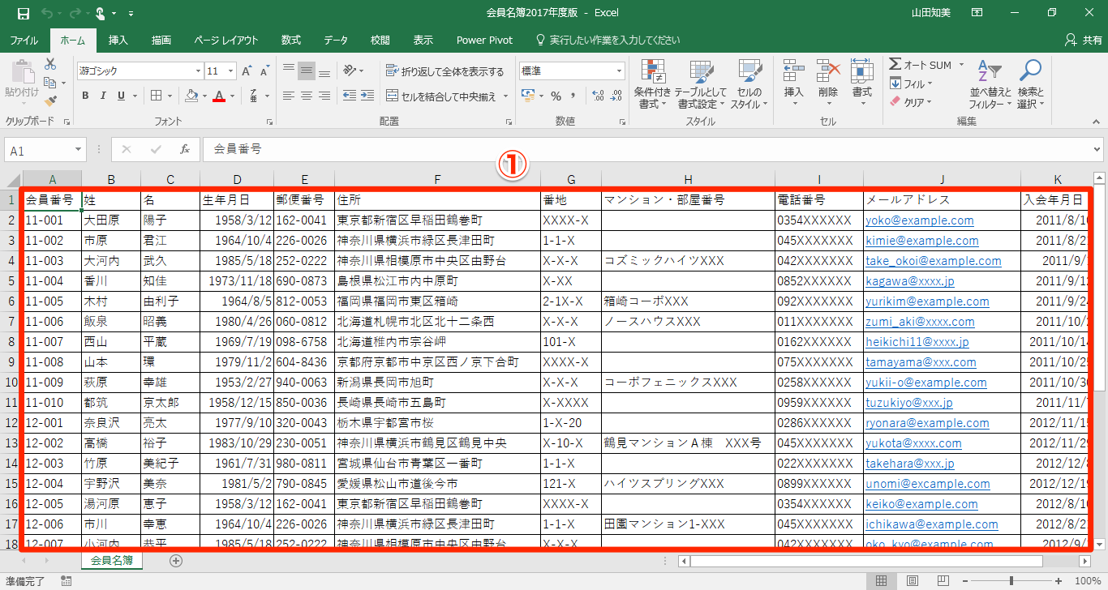Screen dimensions: 1108x590
Task: Add a new sheet with the plus icon
Action: [176, 560]
